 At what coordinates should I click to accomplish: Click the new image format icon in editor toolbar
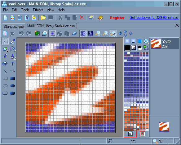(5, 33)
